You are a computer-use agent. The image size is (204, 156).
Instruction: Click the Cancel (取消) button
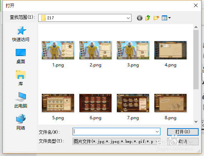tap(183, 141)
